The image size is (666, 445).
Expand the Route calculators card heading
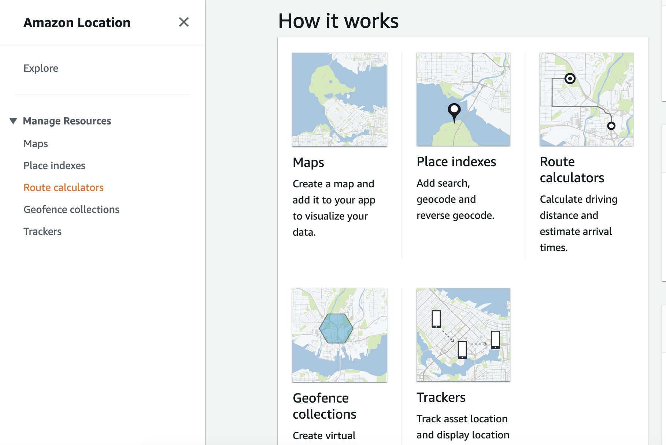tap(571, 169)
